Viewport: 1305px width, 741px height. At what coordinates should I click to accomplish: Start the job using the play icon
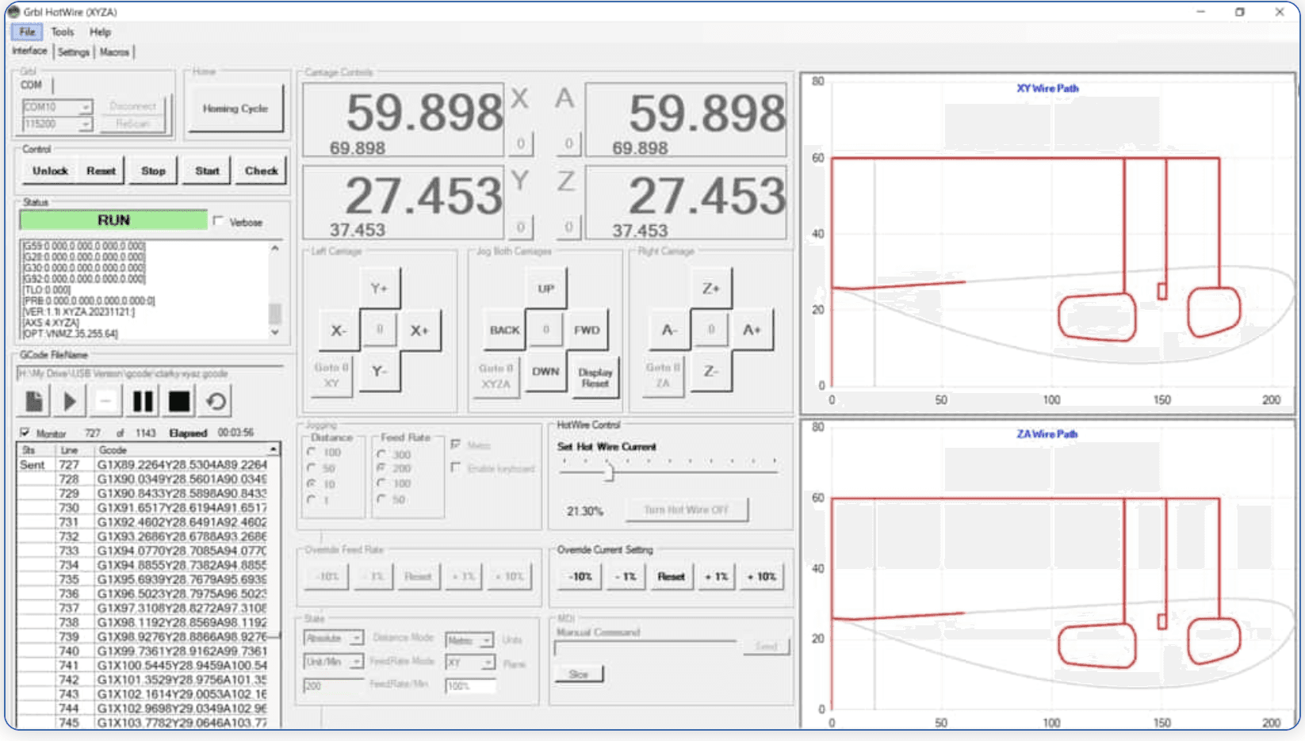coord(69,401)
